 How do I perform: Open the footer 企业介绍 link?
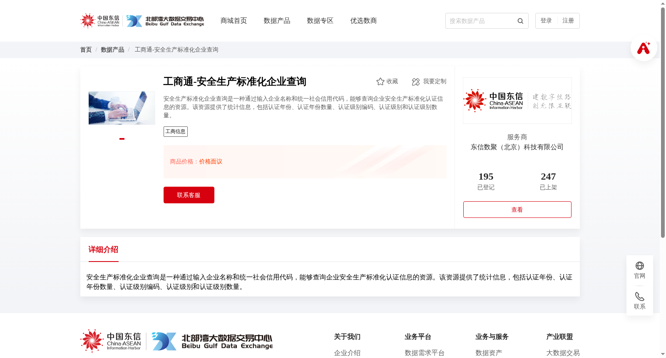pyautogui.click(x=347, y=353)
